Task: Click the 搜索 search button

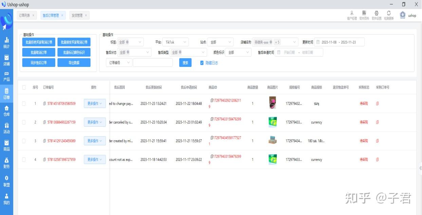Action: tap(185, 63)
